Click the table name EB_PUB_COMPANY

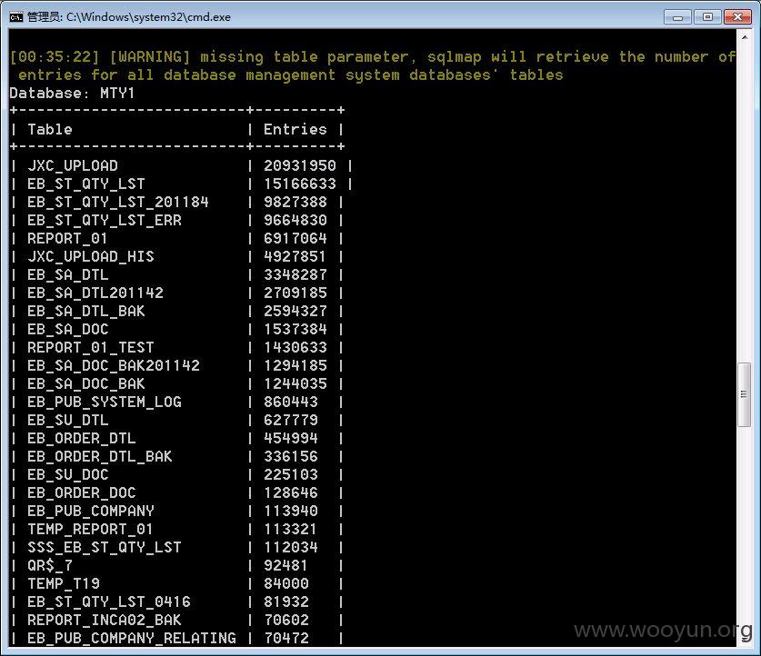(x=91, y=511)
